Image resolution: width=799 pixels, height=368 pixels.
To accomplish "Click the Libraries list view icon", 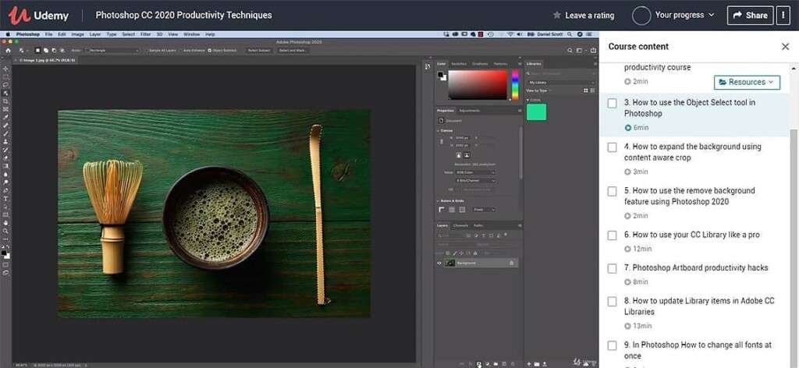I will tap(593, 90).
